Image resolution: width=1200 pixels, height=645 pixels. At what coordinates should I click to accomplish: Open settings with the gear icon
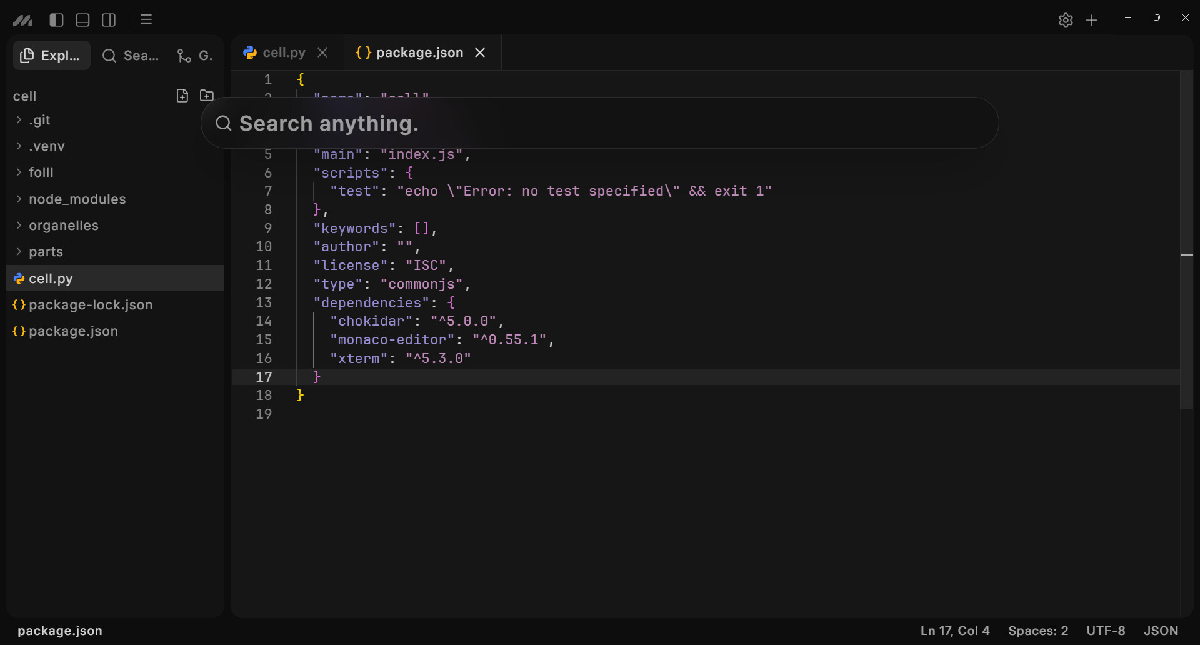click(1066, 21)
